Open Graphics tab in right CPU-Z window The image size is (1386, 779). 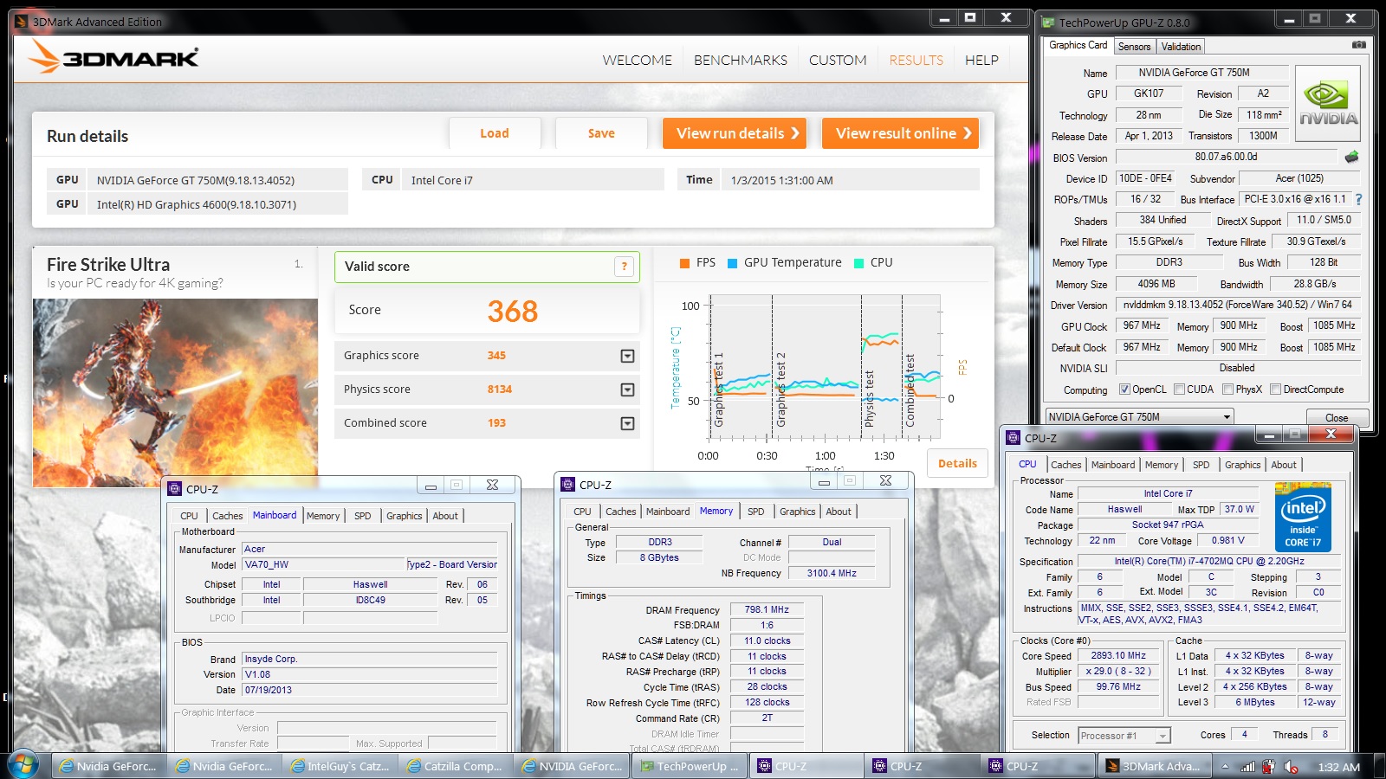tap(1242, 465)
